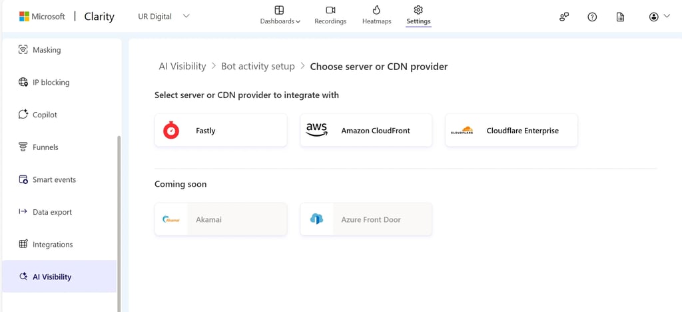Click 'Choose server or CDN provider' breadcrumb text

click(379, 67)
